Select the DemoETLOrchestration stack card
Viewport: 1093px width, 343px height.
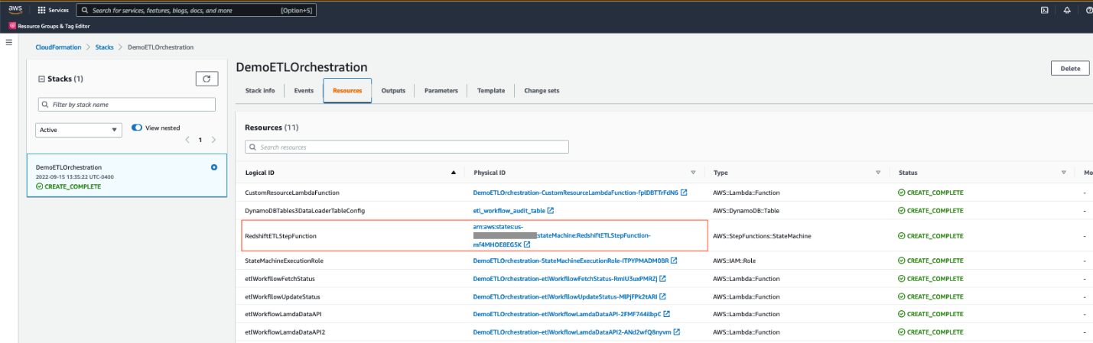[126, 176]
